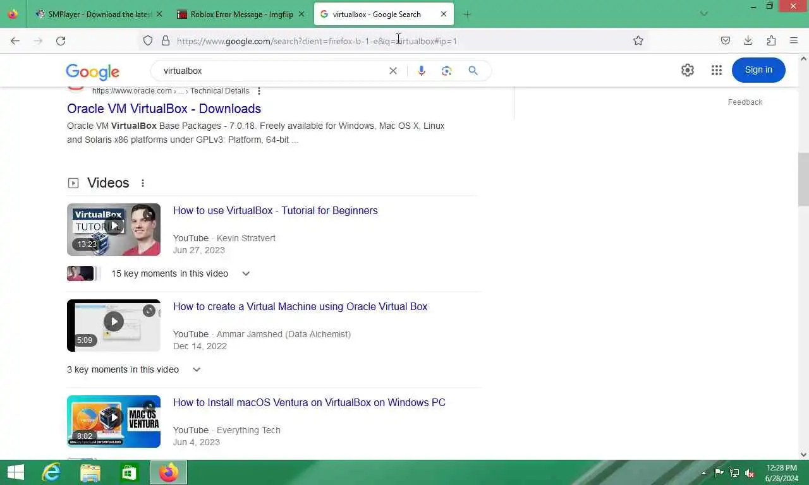Image resolution: width=809 pixels, height=485 pixels.
Task: Open the Firefox downloads panel
Action: click(x=748, y=40)
